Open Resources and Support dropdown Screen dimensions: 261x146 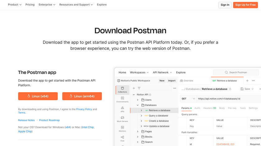click(76, 5)
